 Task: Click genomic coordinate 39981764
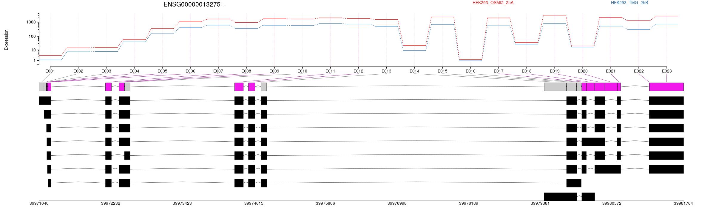click(683, 204)
